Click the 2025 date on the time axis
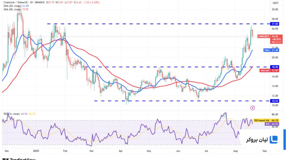The height and width of the screenshot is (160, 286). 36,151
